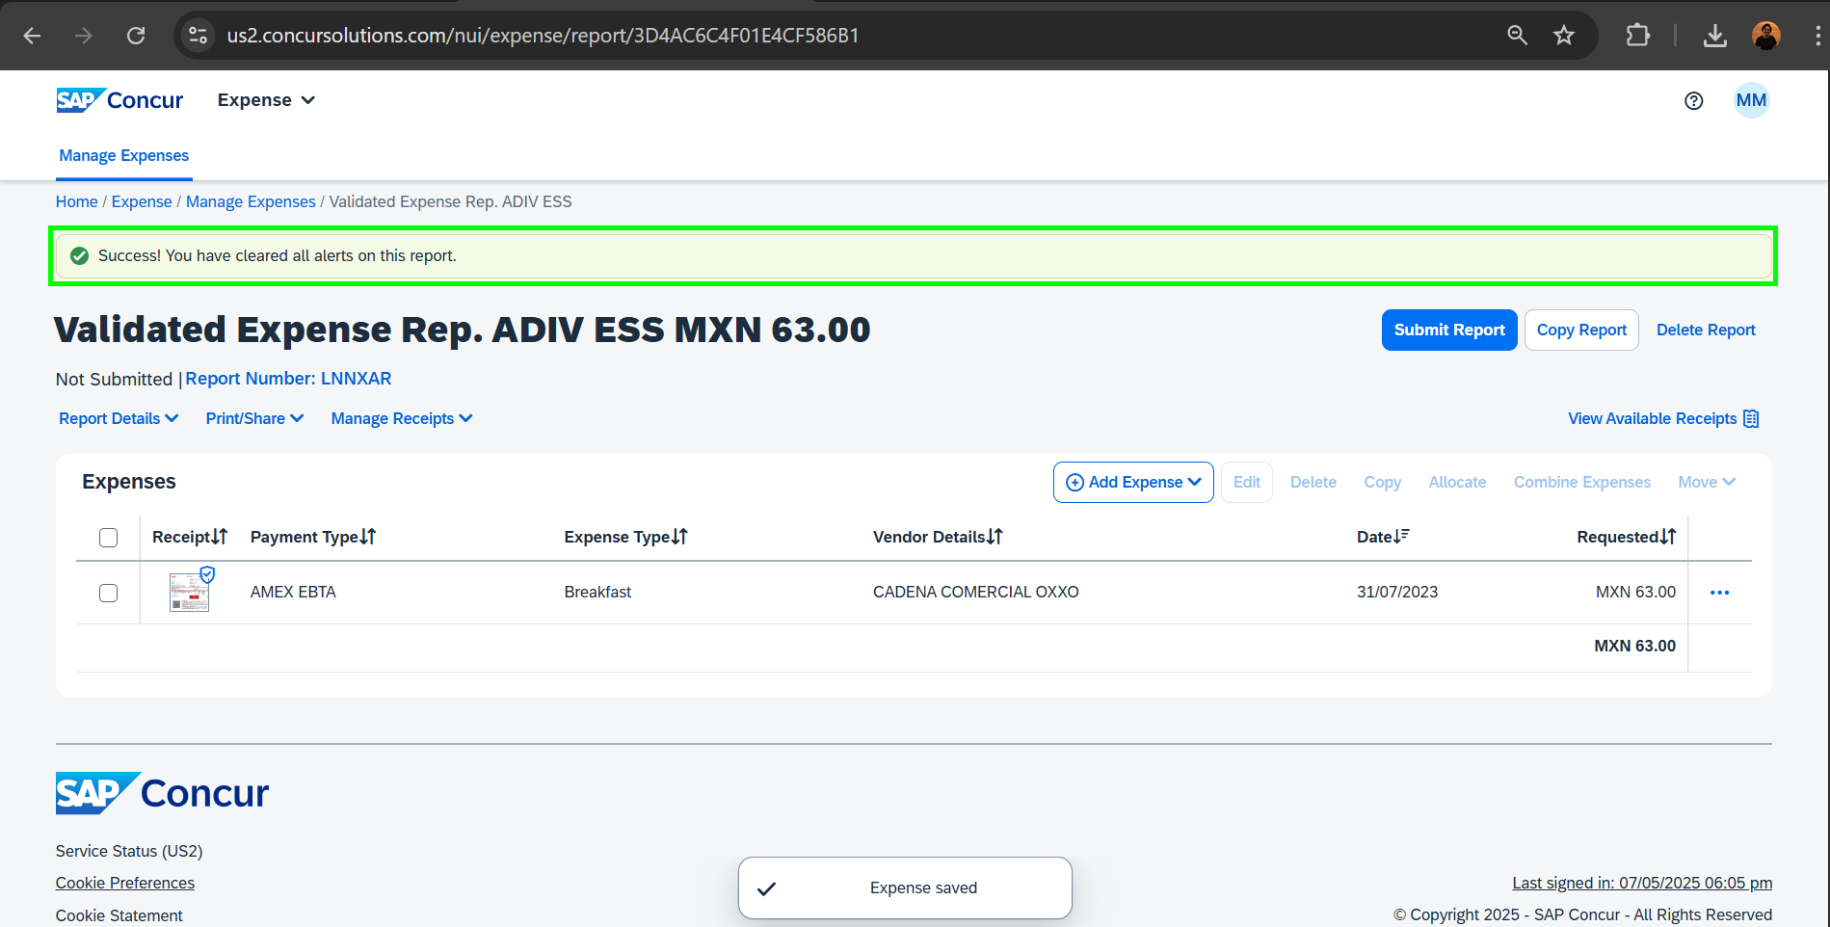
Task: Reload the page with refresh icon
Action: coord(136,36)
